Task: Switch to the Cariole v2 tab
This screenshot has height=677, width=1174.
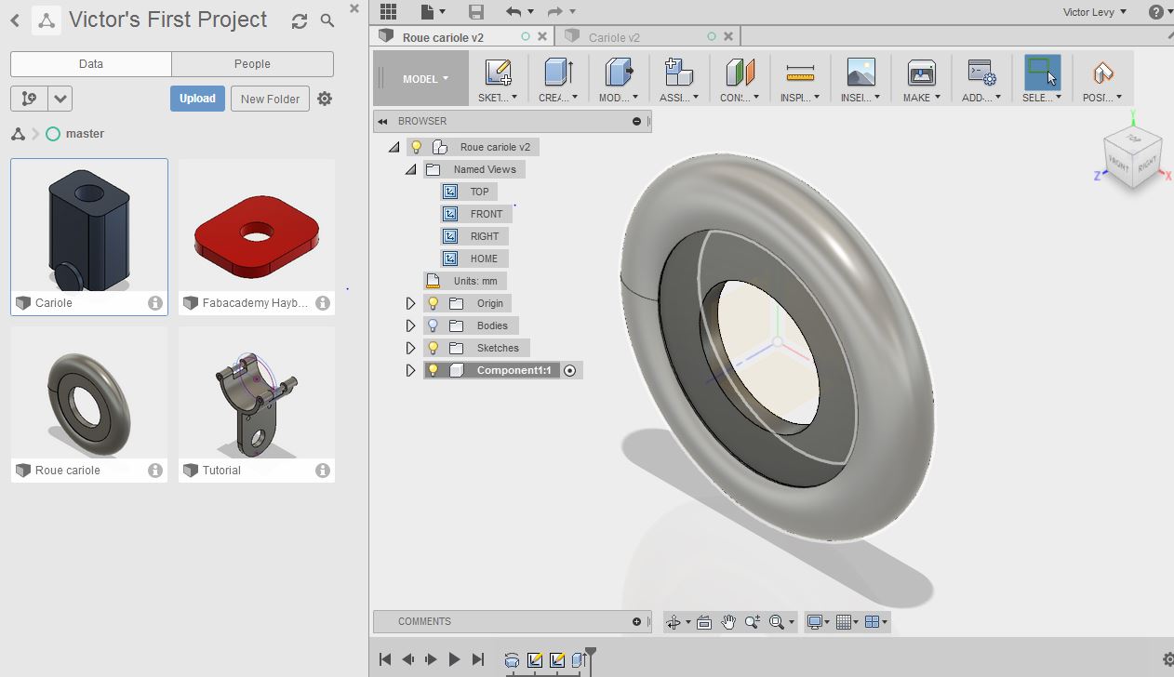Action: click(614, 37)
